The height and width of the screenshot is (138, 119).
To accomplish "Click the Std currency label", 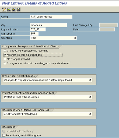I will [8, 34].
